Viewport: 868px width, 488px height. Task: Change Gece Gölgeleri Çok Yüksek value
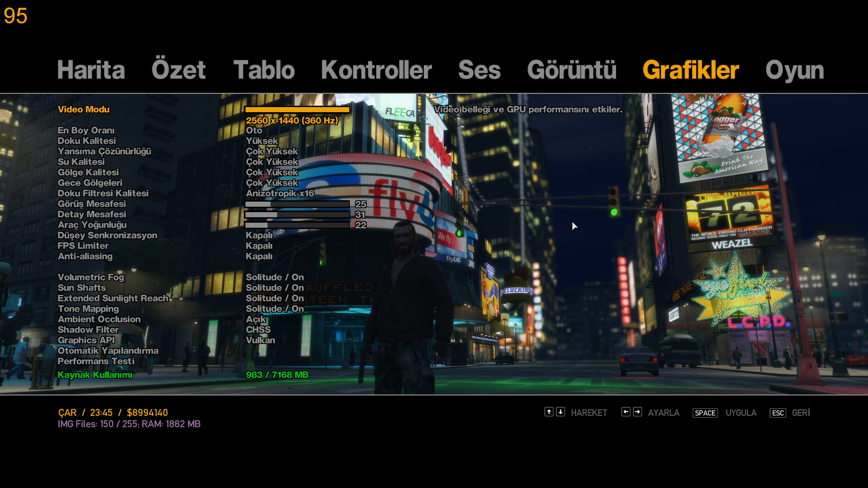tap(272, 183)
